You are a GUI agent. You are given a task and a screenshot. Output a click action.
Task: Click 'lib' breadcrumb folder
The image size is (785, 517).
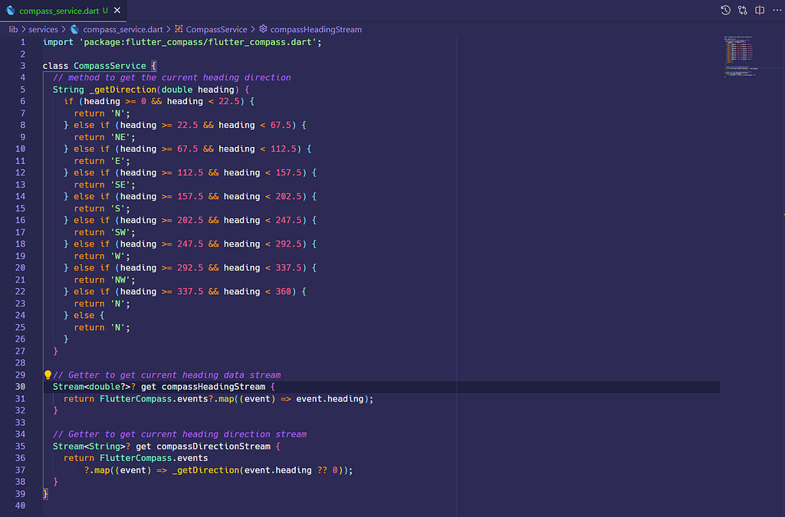coord(13,30)
